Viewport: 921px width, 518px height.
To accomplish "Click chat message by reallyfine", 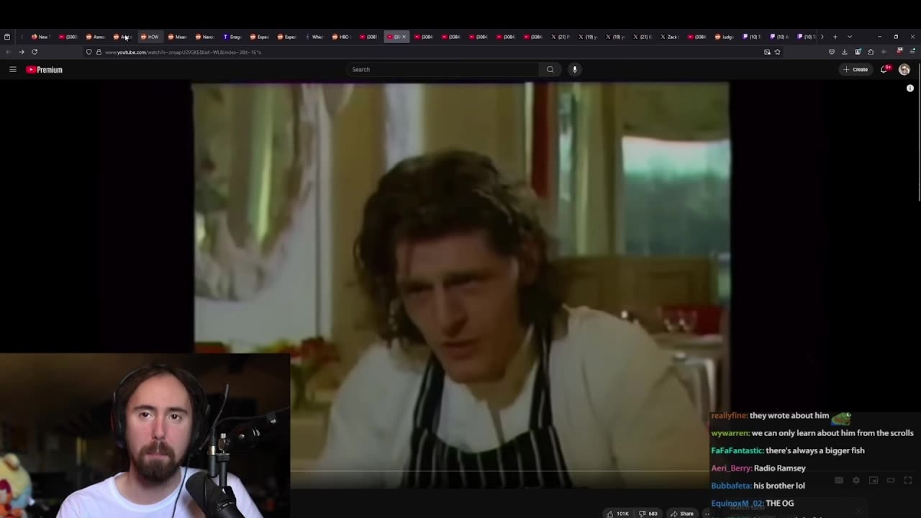I will (x=781, y=415).
